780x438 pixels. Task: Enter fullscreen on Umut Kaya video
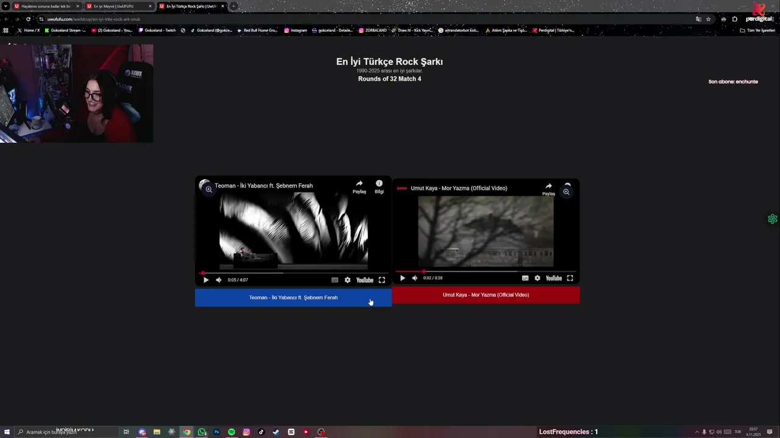point(570,278)
